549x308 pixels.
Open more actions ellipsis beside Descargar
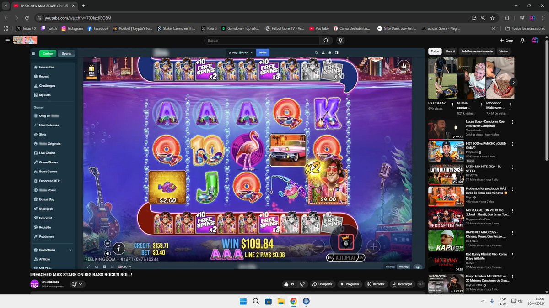[421, 284]
